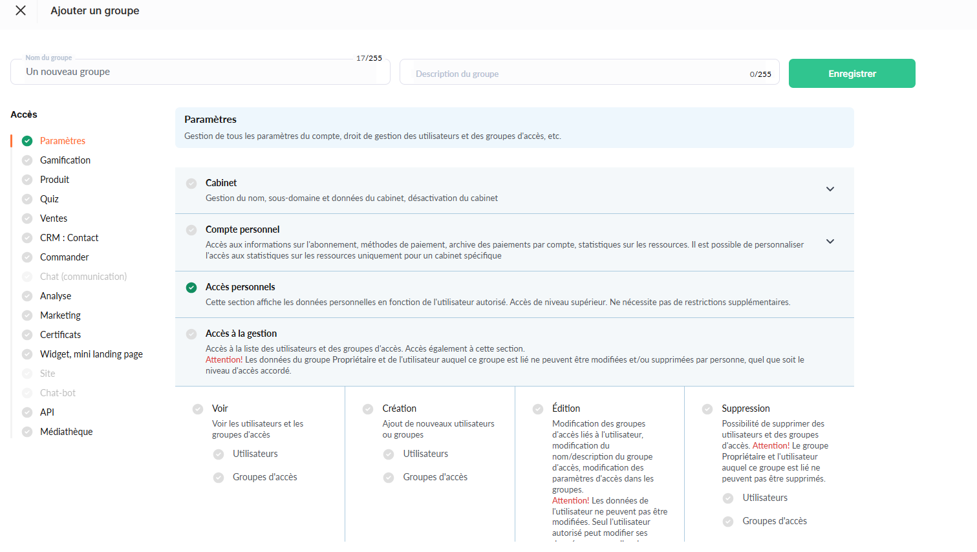Click the check icon beside Médiathèque
Viewport: 977px width, 552px height.
pos(27,432)
